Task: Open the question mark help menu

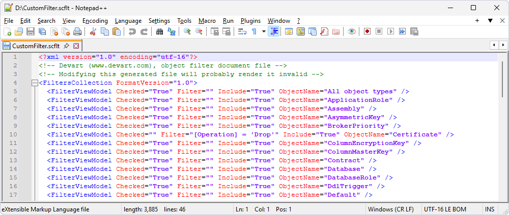Action: click(x=299, y=21)
